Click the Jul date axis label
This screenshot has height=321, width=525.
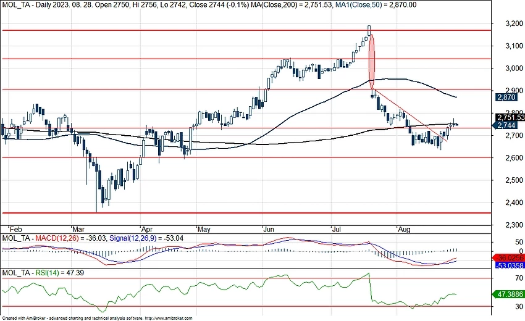336,230
